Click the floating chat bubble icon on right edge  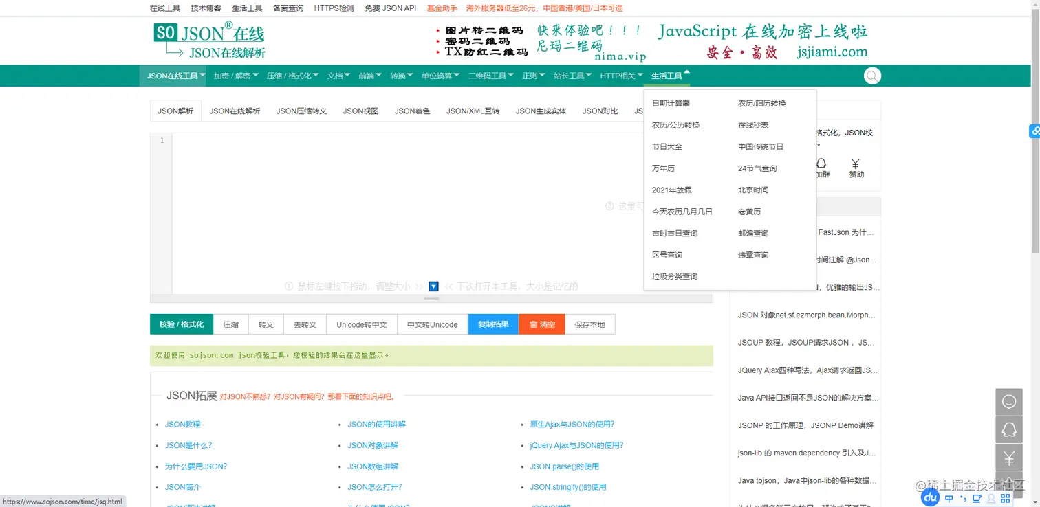pyautogui.click(x=1009, y=402)
